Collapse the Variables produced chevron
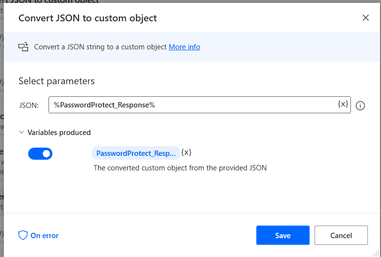The height and width of the screenshot is (257, 381). coord(21,133)
